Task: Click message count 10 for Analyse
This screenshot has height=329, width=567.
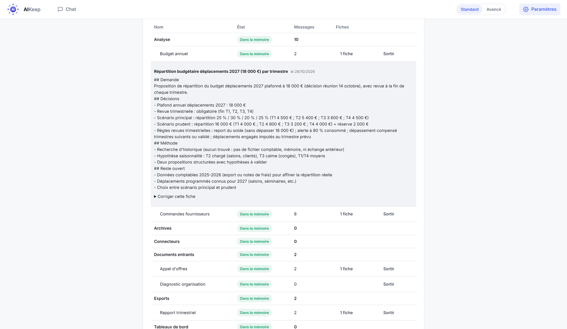Action: pos(296,40)
